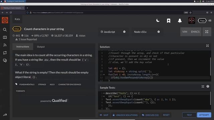214x120 pixels.
Task: Open the JavaScript language dropdown
Action: [x=113, y=32]
